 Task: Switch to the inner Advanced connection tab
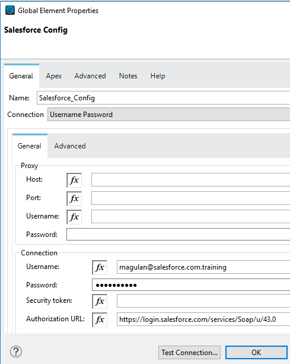click(70, 146)
